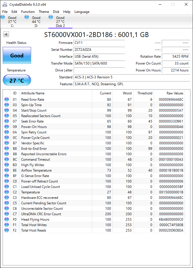This screenshot has height=268, width=193.
Task: Click raw value 0001000100A3
Action: pyautogui.click(x=171, y=159)
